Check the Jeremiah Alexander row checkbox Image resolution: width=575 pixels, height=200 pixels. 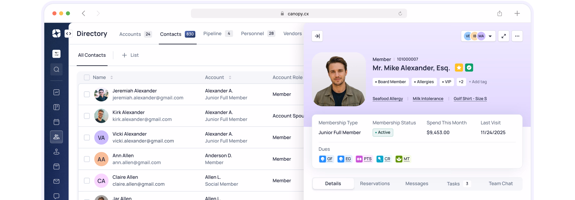pos(87,94)
